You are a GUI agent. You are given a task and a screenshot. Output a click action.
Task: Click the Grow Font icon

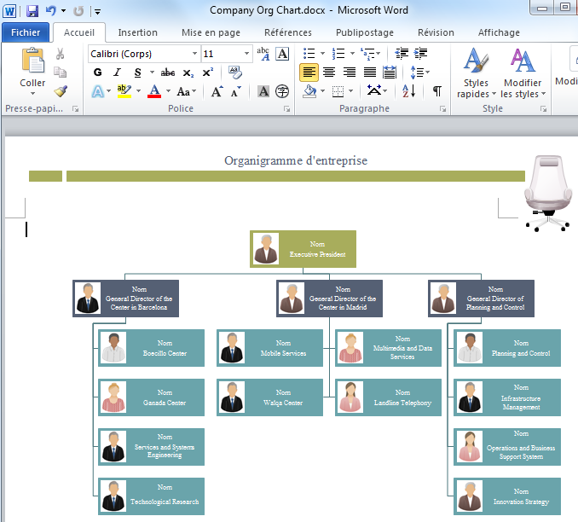(x=217, y=91)
